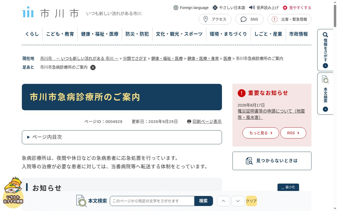Screen dimensions: 337x211
Task: Open アクセス button with map pin
Action: point(215,19)
